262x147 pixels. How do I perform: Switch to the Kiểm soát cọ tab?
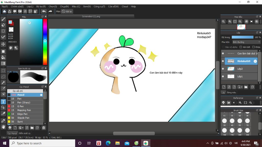click(x=25, y=133)
